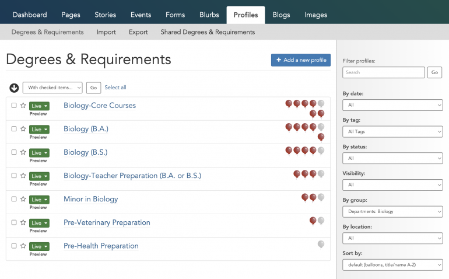Star the Biology (B.S.) profile
The width and height of the screenshot is (449, 279).
23,152
